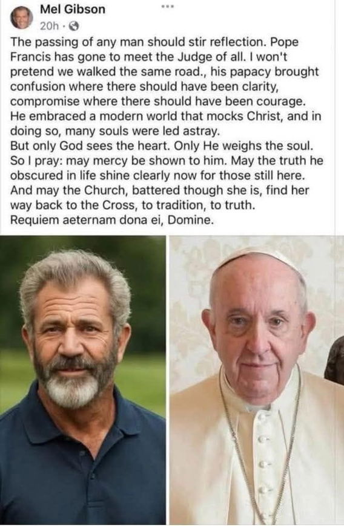The height and width of the screenshot is (526, 344).
Task: Click the line "Francis has gone to meet the Judge"
Action: tap(149, 57)
